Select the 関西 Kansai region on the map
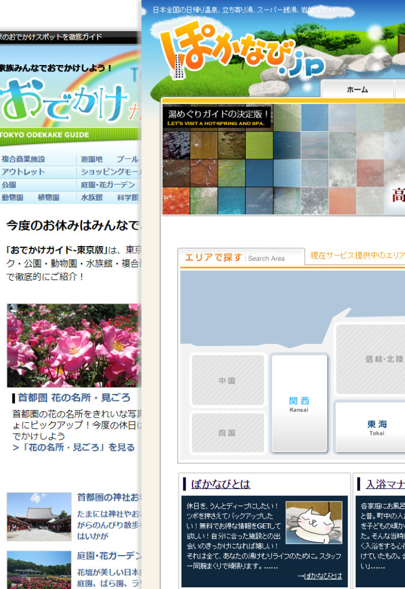The height and width of the screenshot is (589, 405). click(x=299, y=403)
